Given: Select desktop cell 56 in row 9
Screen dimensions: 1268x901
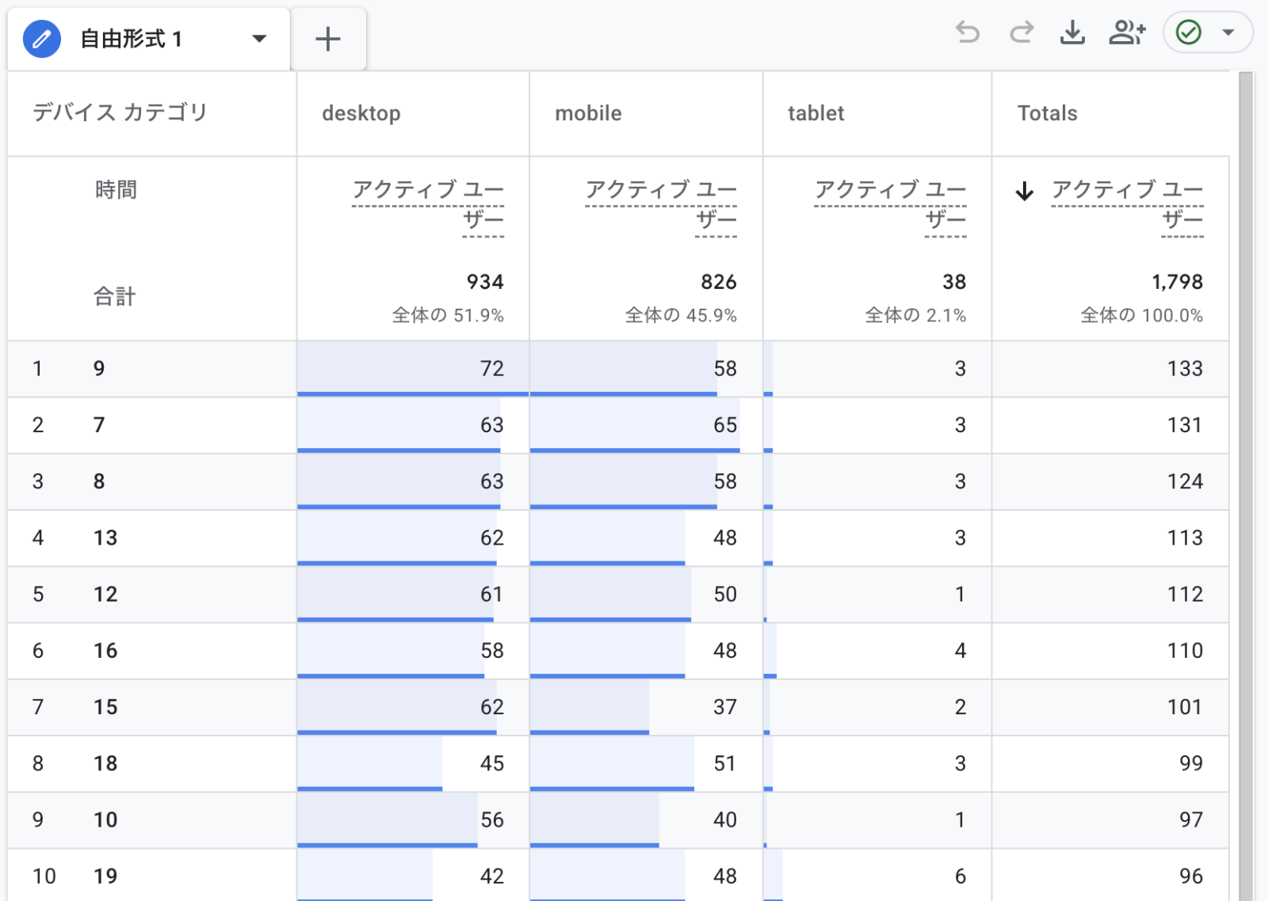Looking at the screenshot, I should coord(413,819).
